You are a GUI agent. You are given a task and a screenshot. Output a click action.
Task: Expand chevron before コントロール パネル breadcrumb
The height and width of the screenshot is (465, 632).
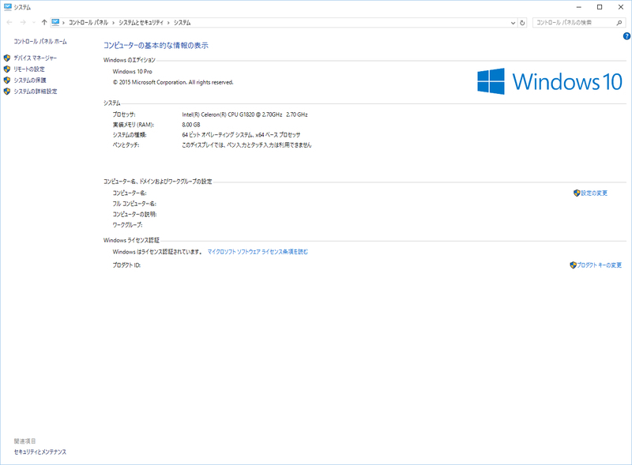point(64,23)
